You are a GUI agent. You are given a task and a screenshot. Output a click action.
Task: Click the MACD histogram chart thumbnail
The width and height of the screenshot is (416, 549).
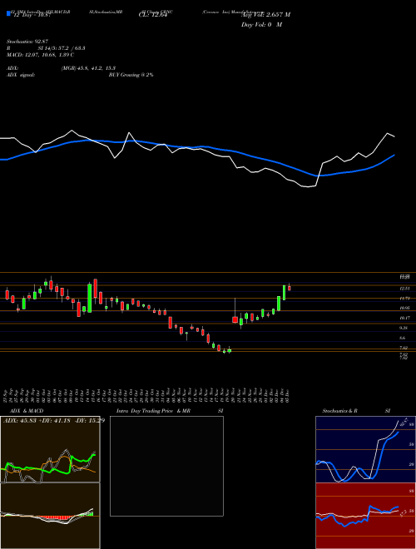50,516
